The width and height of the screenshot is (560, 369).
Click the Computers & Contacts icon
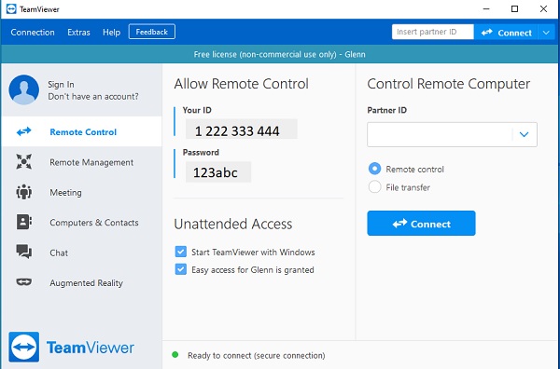24,222
